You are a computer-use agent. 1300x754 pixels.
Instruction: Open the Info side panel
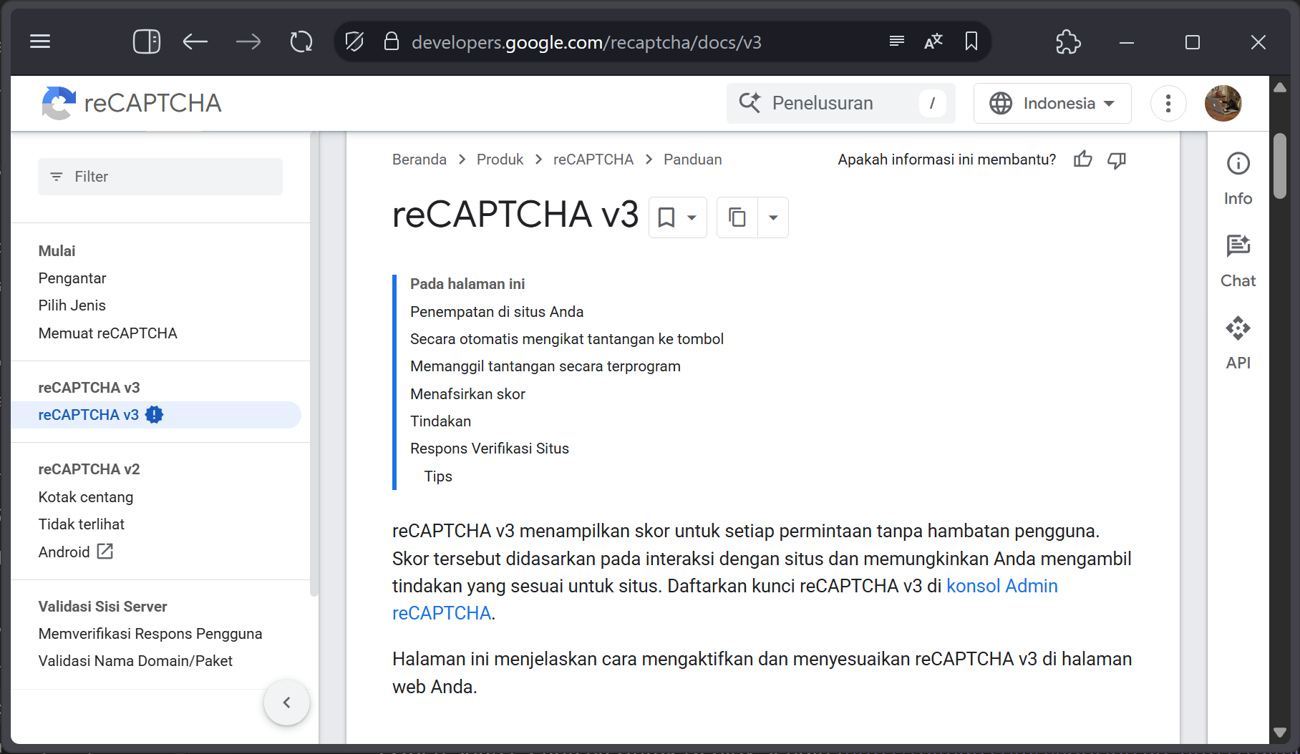pos(1238,179)
